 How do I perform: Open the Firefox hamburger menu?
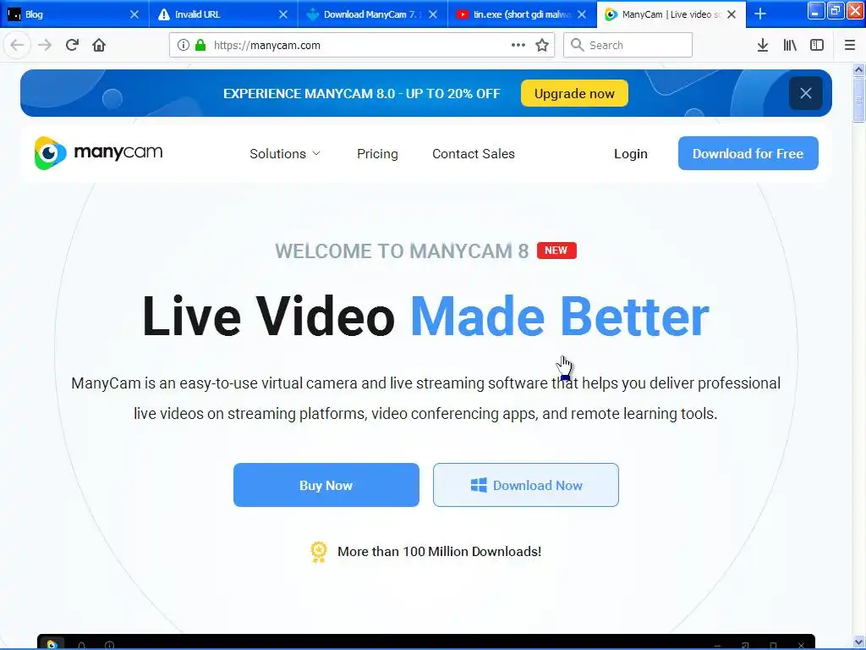[850, 45]
